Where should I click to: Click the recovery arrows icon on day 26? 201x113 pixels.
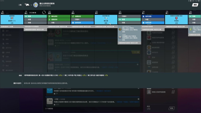tap(190, 16)
